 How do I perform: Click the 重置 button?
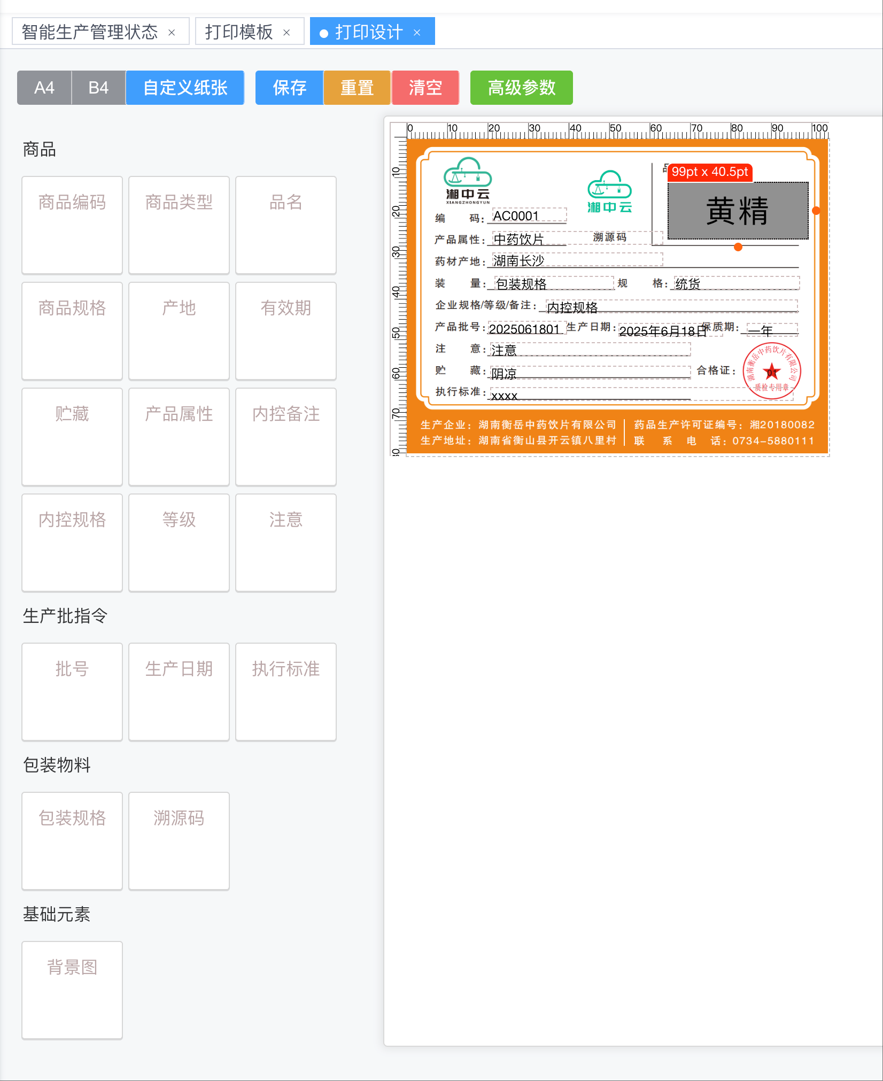(357, 88)
